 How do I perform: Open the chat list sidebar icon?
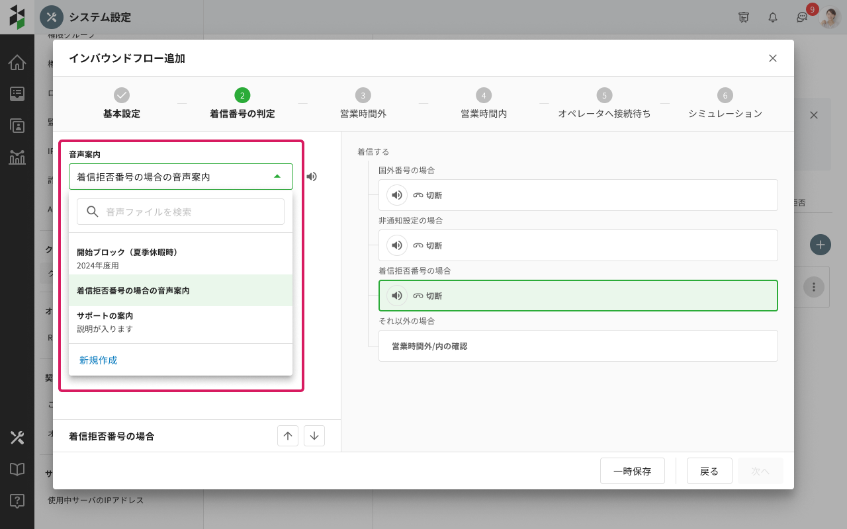pyautogui.click(x=17, y=94)
